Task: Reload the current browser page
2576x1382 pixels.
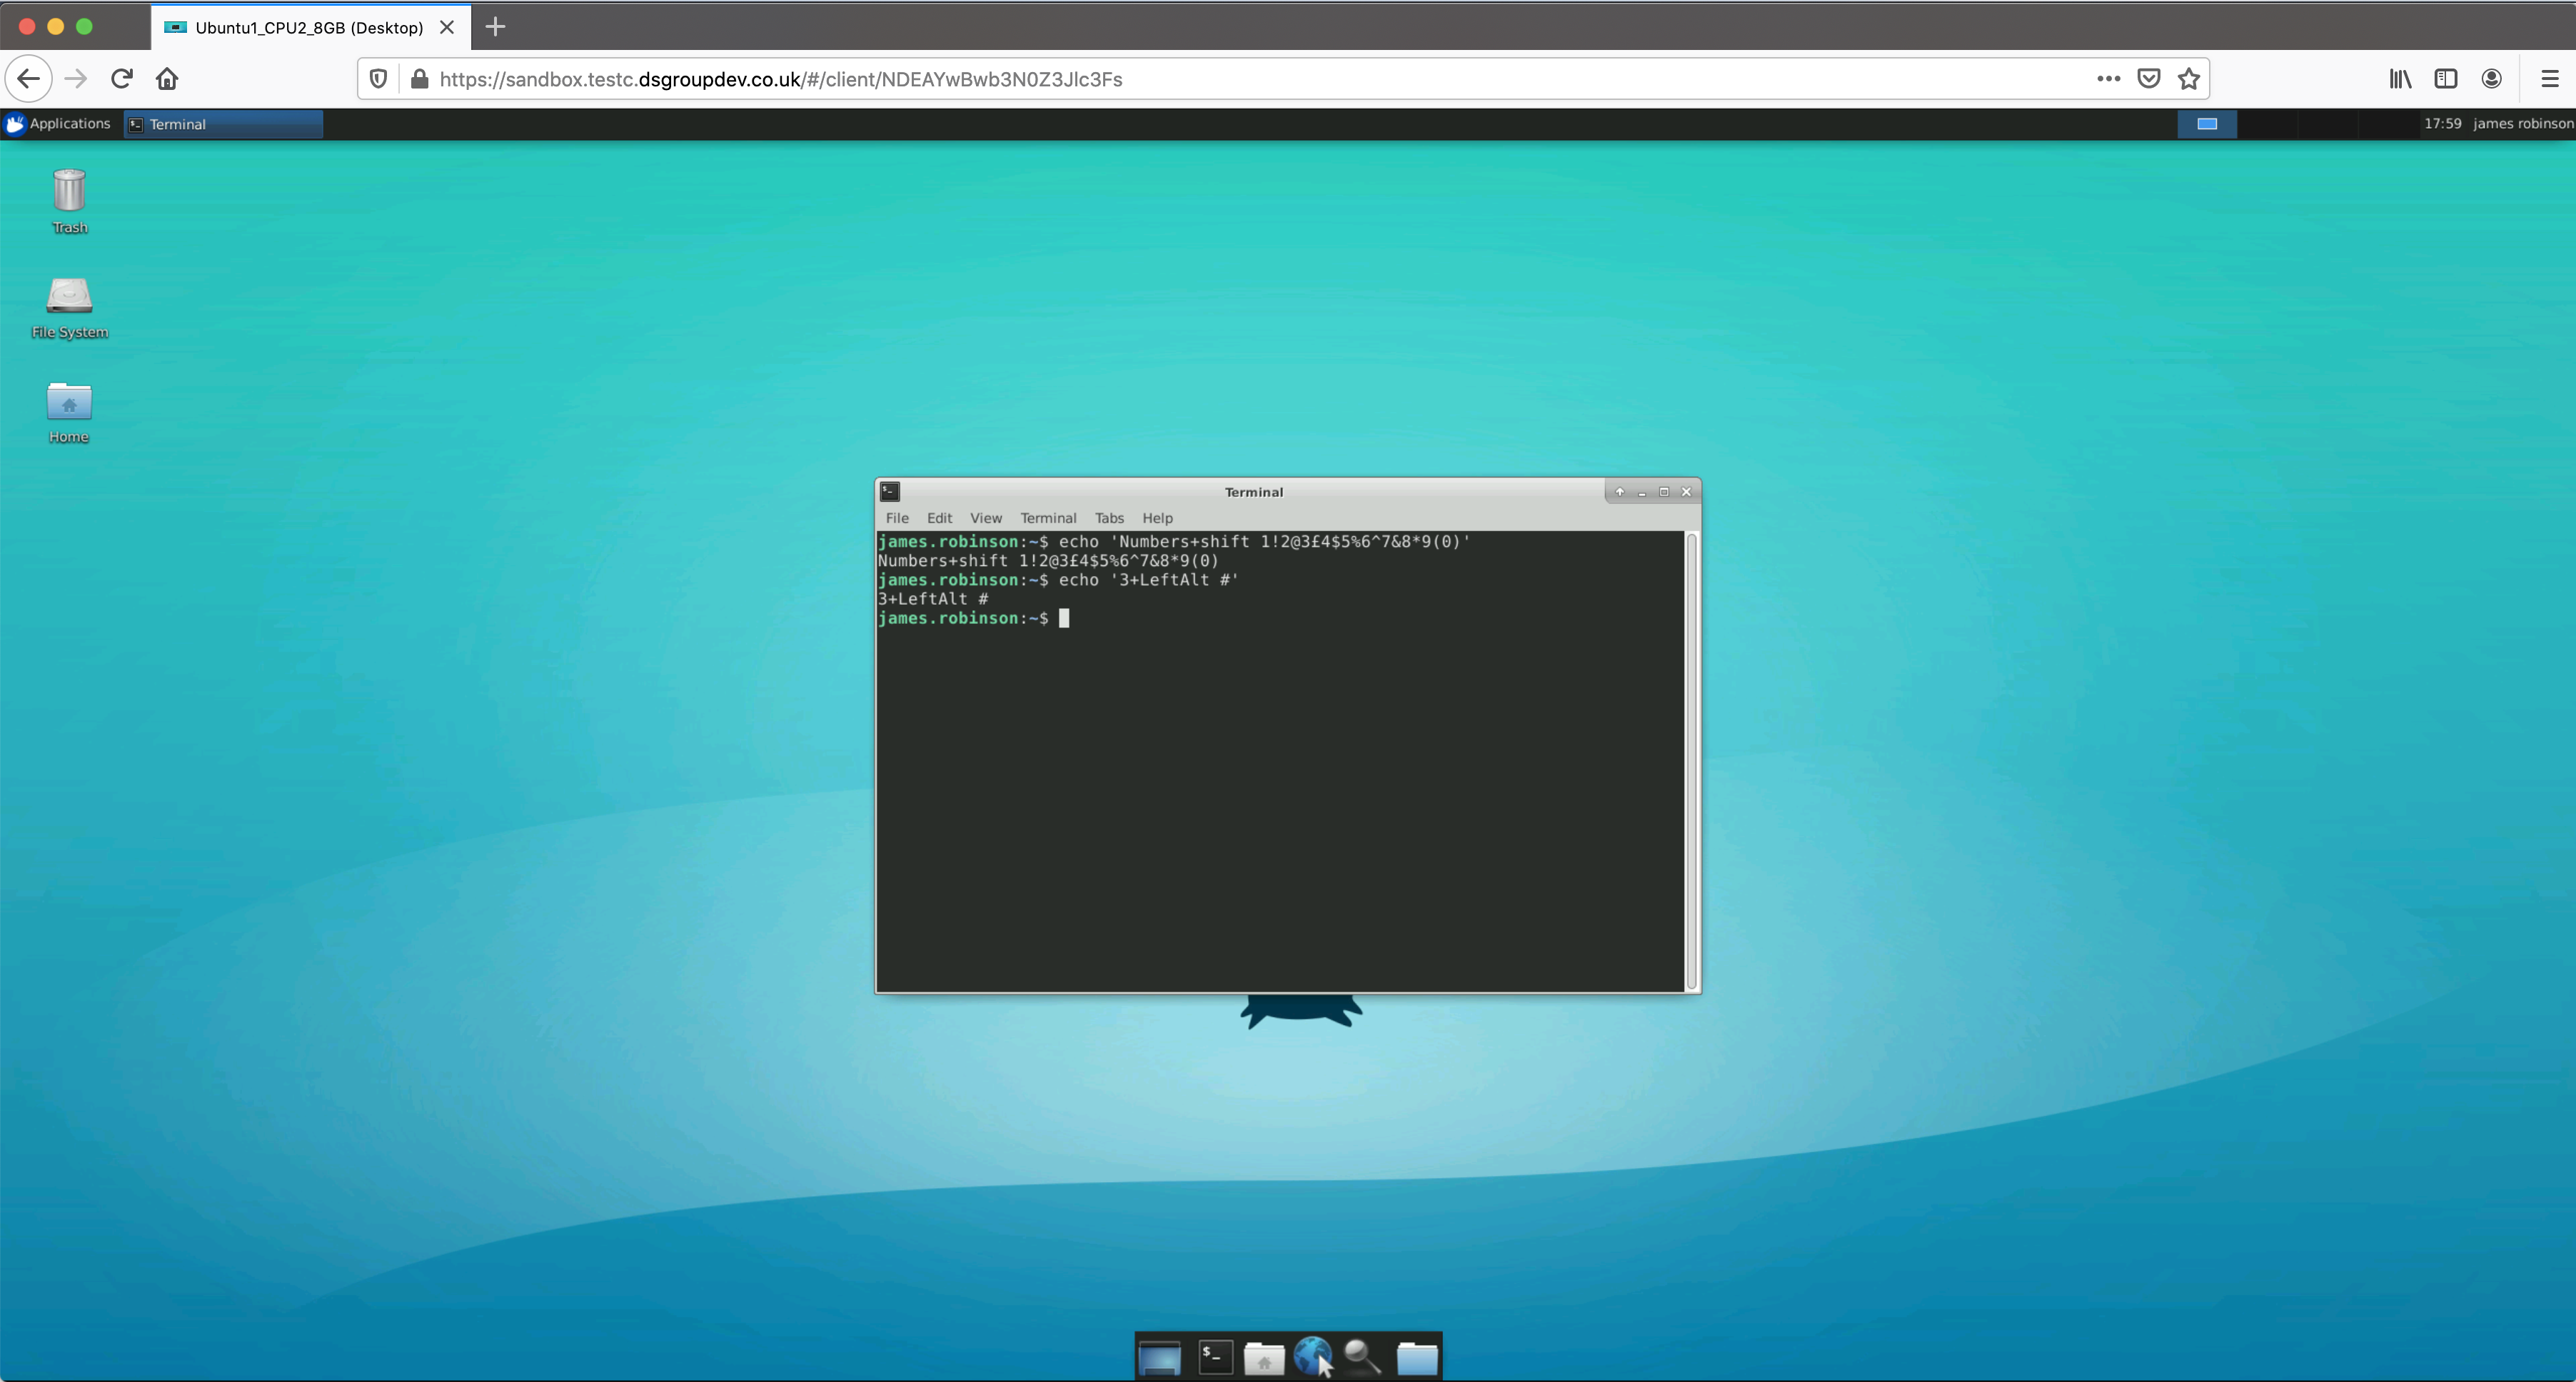Action: pyautogui.click(x=122, y=79)
